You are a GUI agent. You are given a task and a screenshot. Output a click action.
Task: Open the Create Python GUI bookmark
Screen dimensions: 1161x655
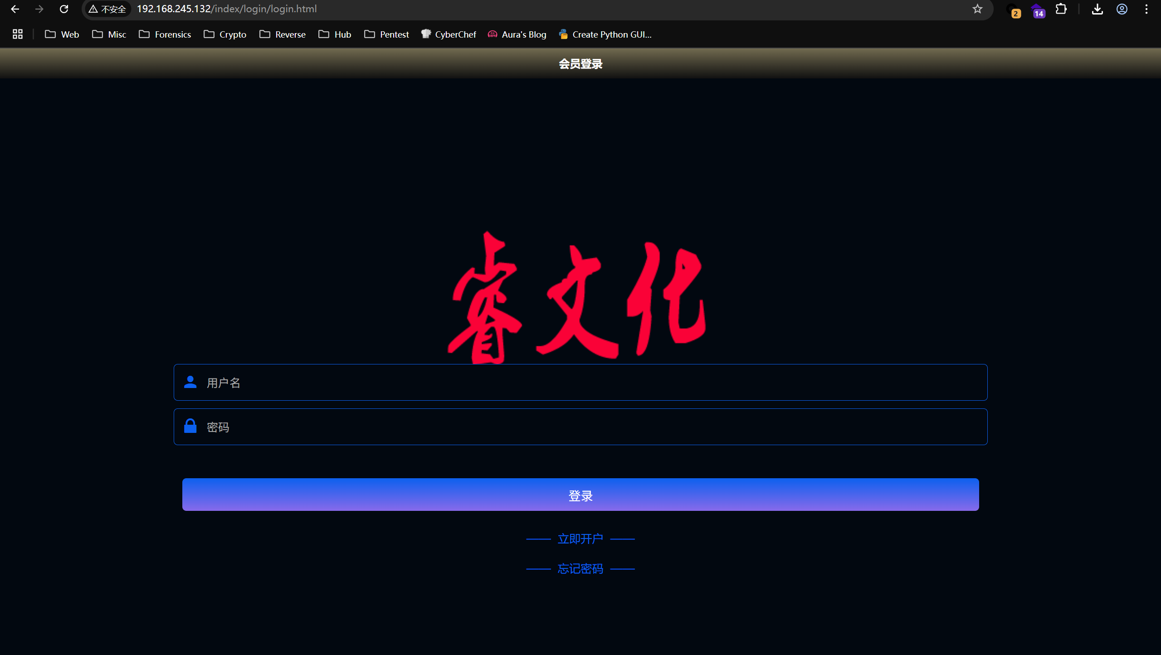point(605,34)
